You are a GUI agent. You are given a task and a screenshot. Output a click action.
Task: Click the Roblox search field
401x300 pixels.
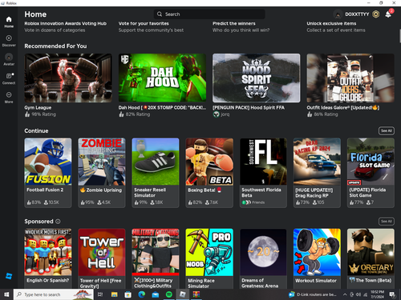(209, 14)
